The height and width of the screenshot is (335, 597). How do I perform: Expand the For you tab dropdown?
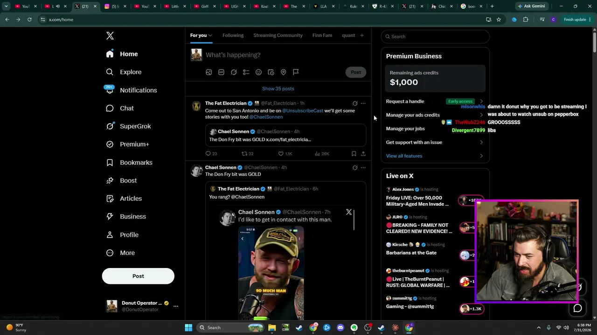click(x=210, y=35)
